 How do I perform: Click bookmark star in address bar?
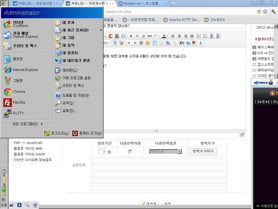pos(265,12)
